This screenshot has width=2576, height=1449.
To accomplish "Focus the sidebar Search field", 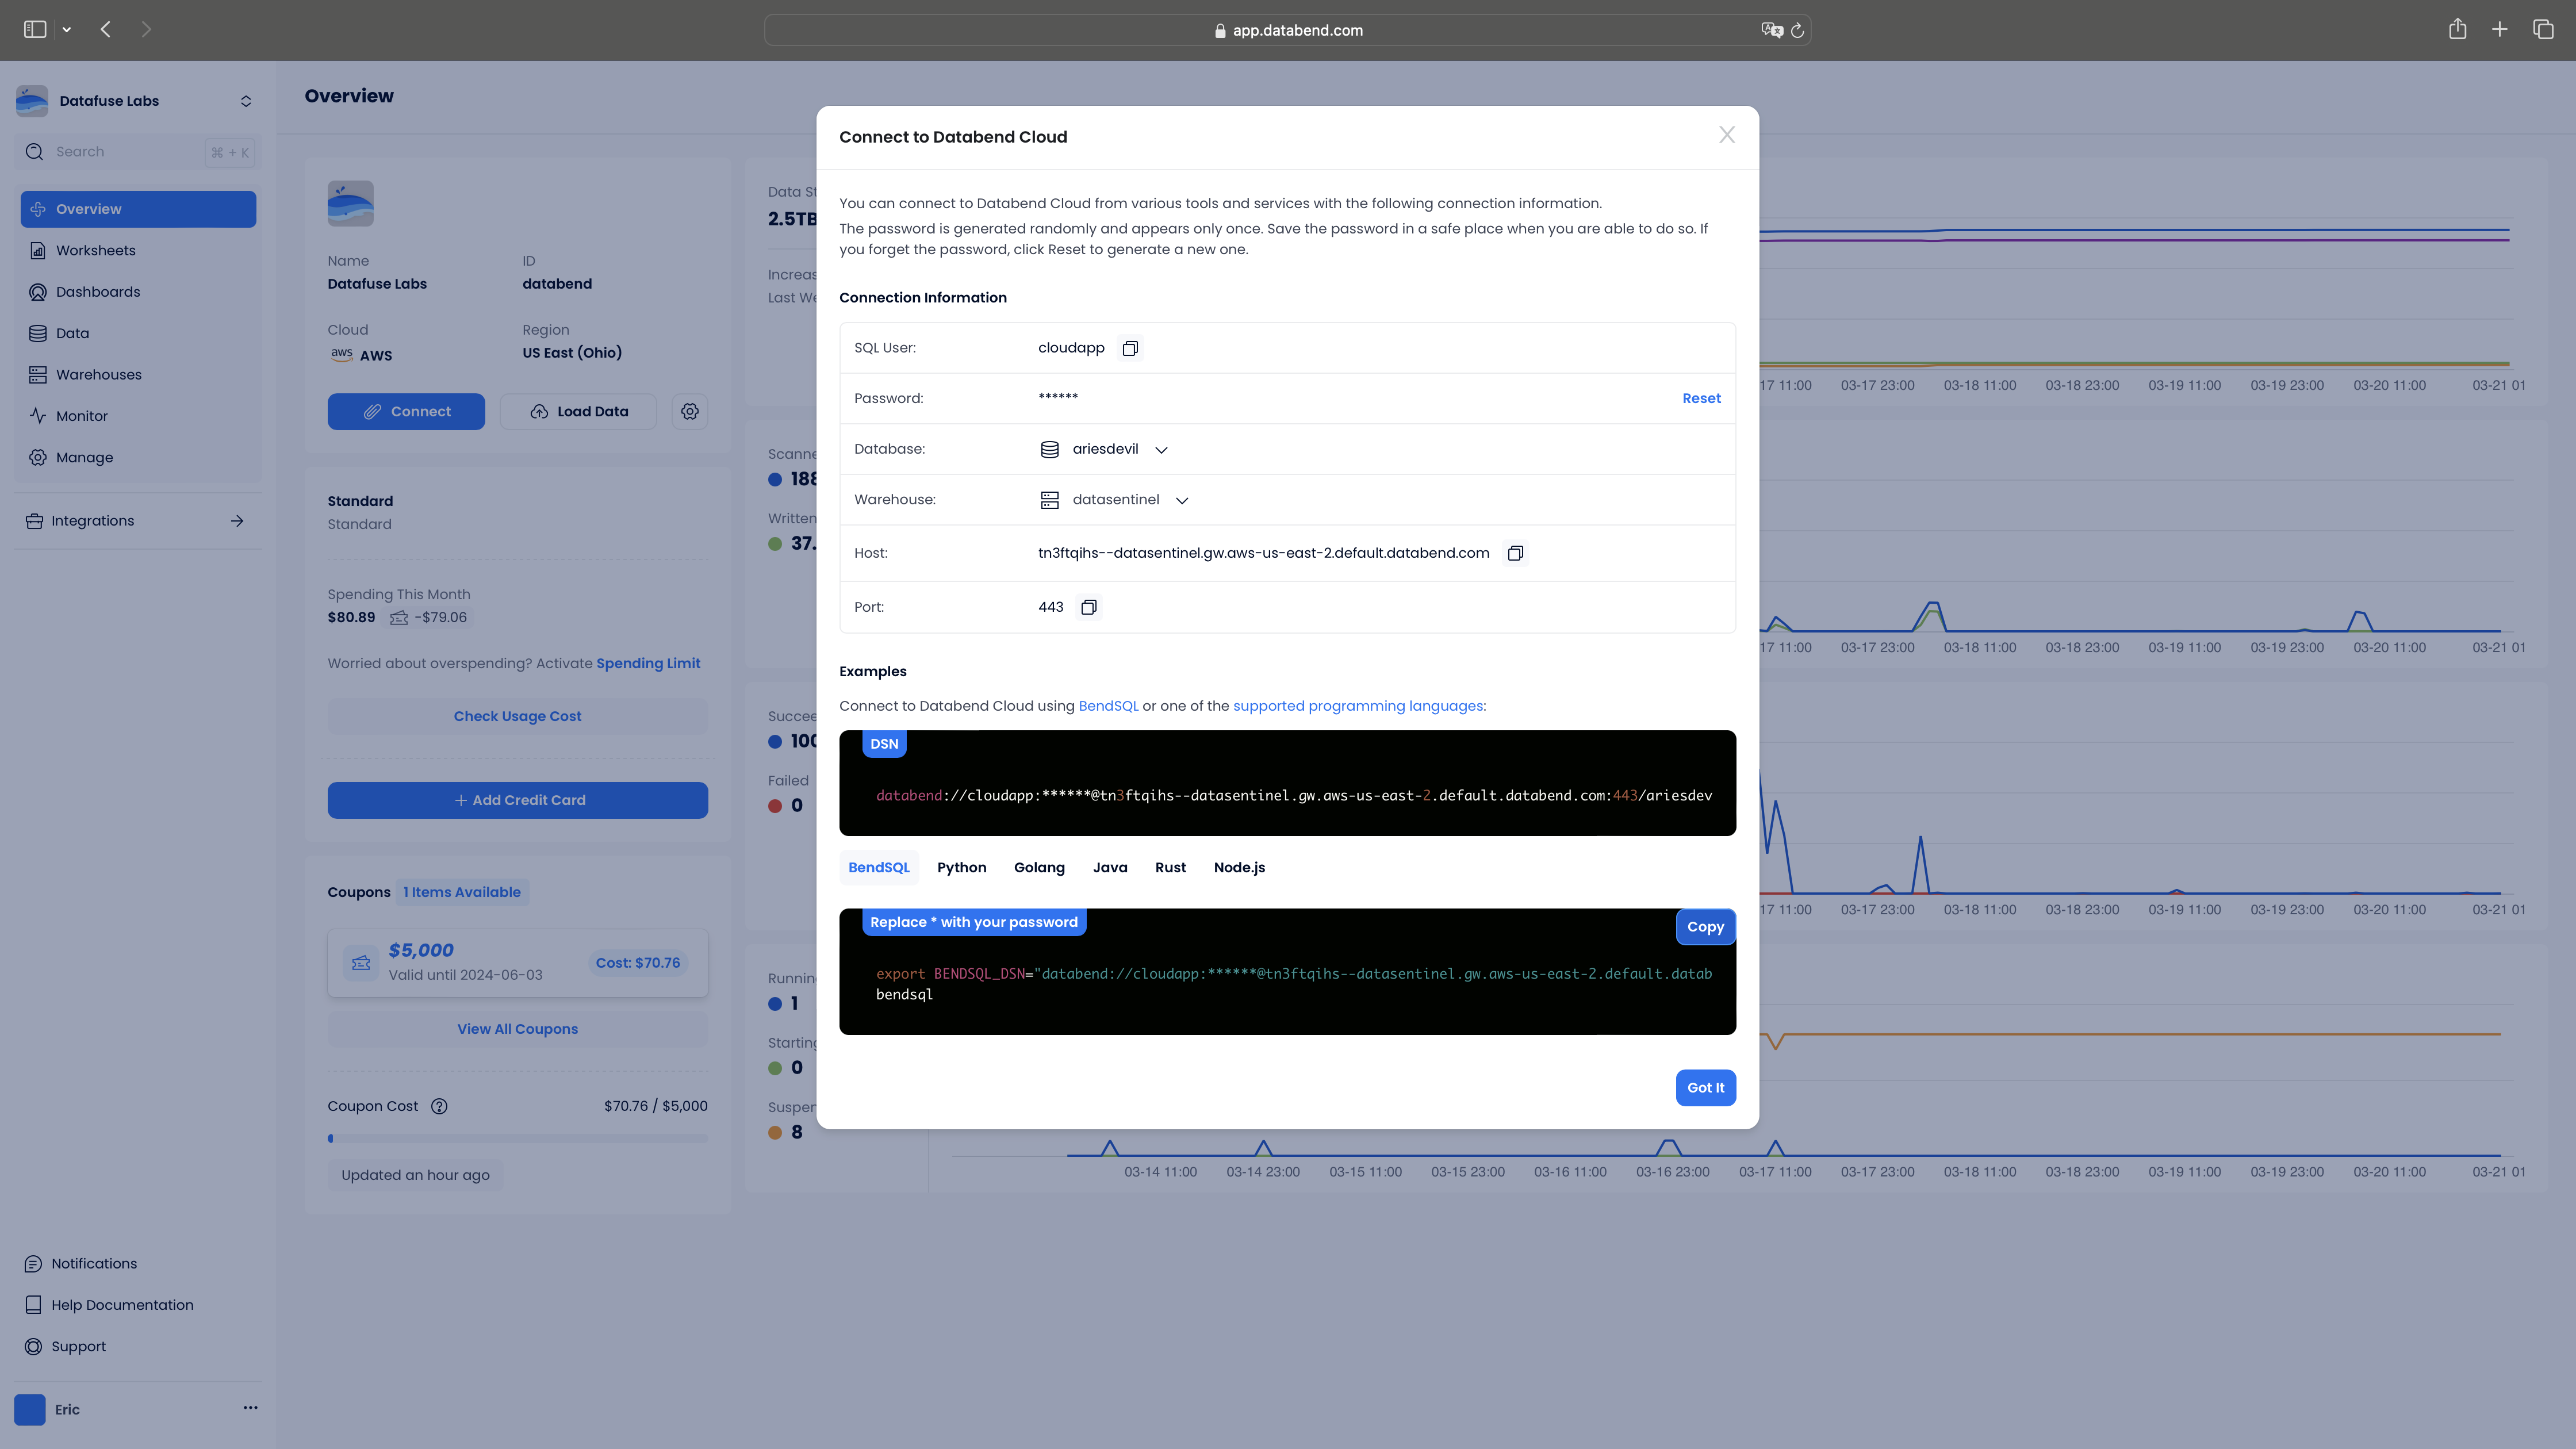I will pos(138,152).
